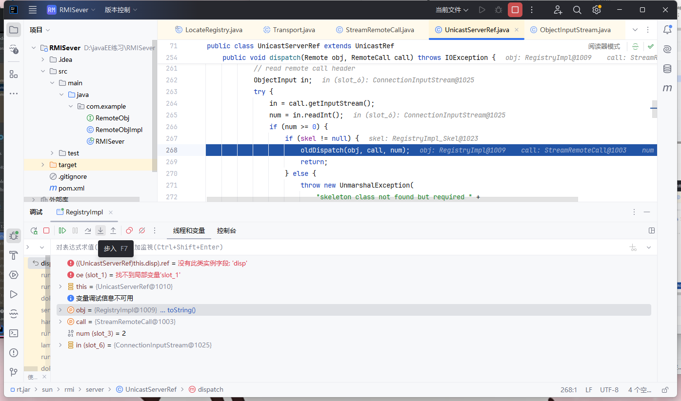
Task: Toggle Mute Breakpoints in debug toolbar
Action: [x=142, y=230]
